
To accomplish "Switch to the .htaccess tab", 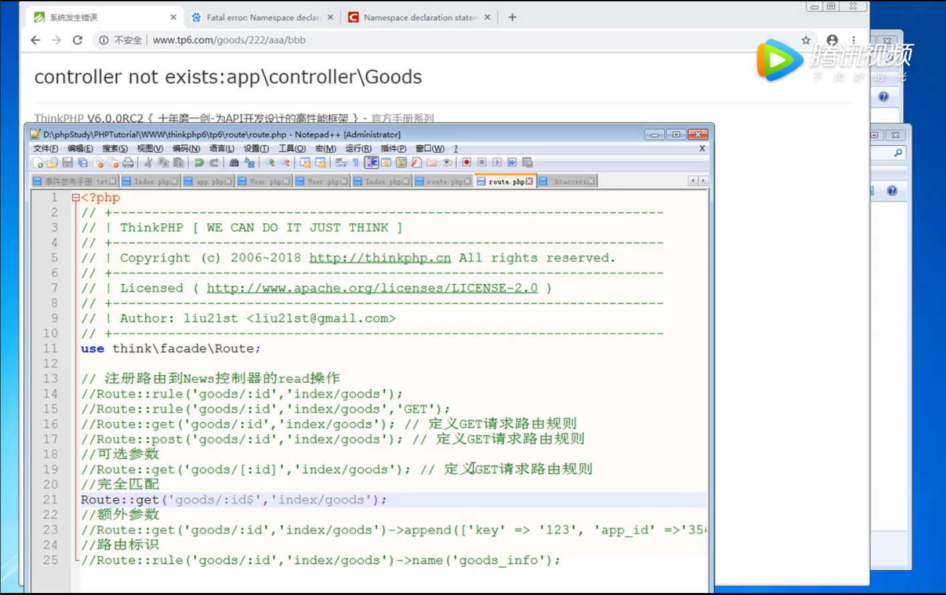I will coord(567,182).
